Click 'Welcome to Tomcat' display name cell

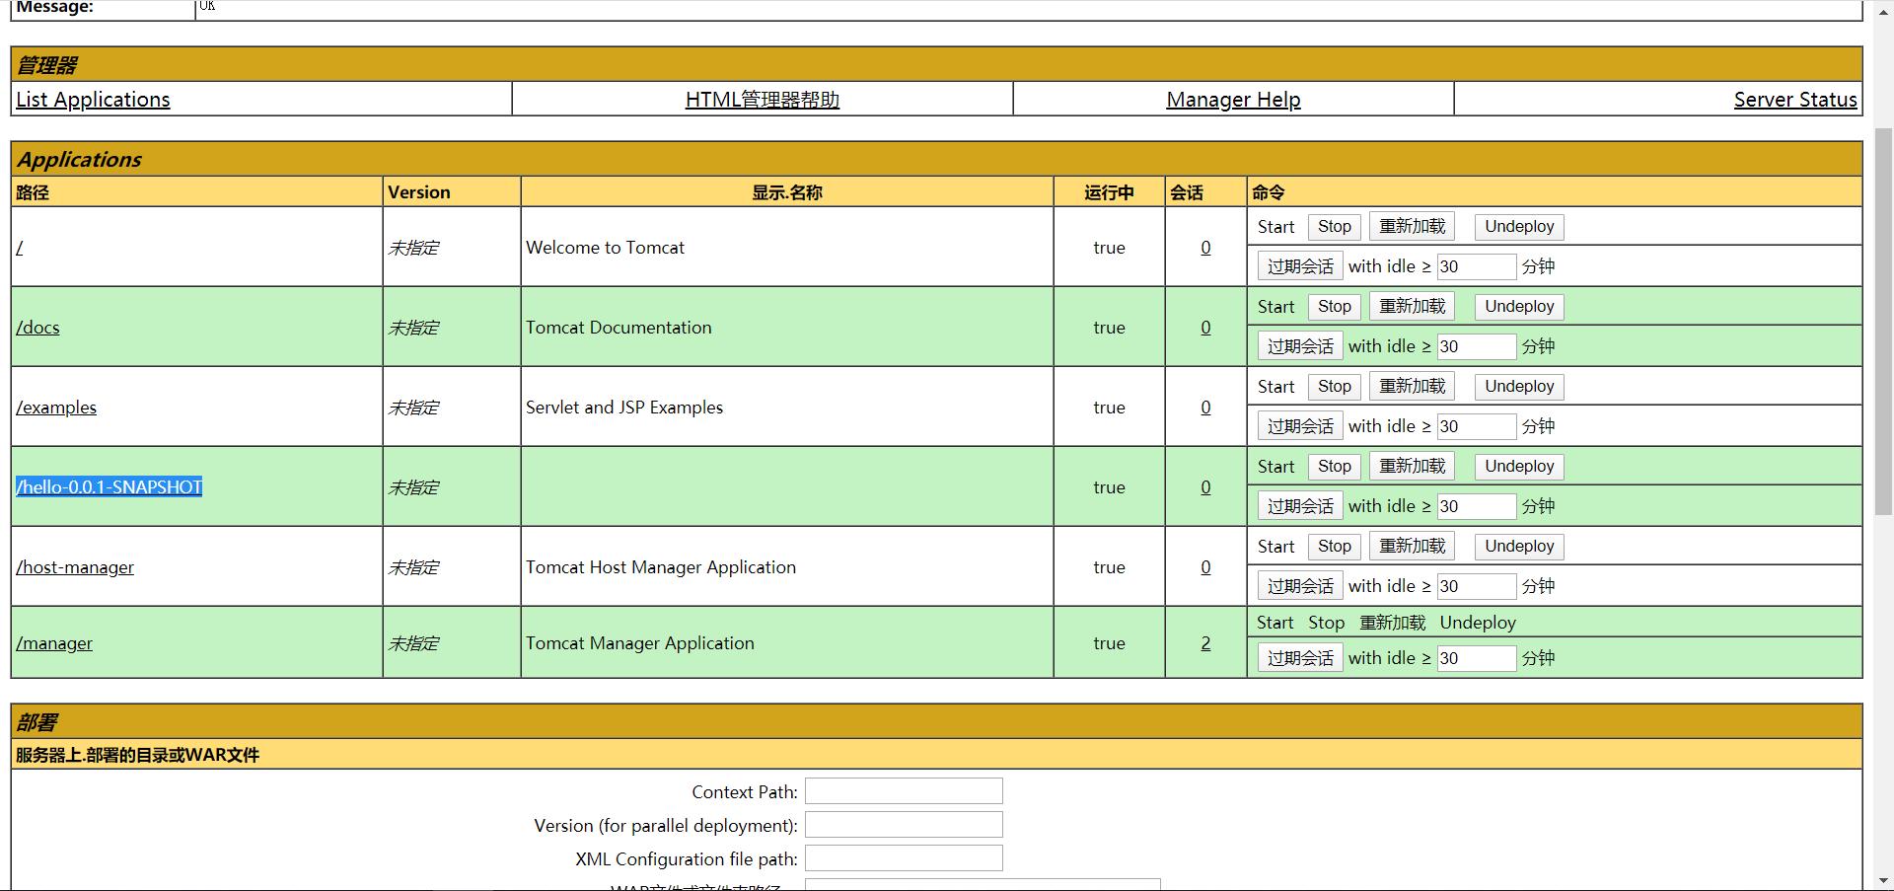pos(787,247)
